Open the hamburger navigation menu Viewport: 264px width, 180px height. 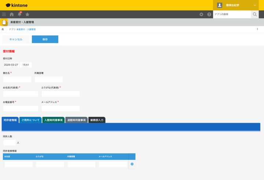(4, 14)
